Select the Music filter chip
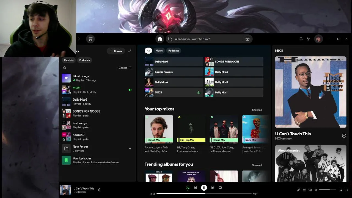Viewport: 352px width, 198px height. tap(159, 51)
